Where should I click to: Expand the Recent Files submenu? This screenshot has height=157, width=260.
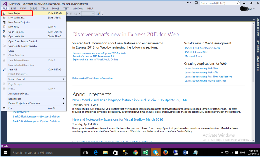point(33,99)
